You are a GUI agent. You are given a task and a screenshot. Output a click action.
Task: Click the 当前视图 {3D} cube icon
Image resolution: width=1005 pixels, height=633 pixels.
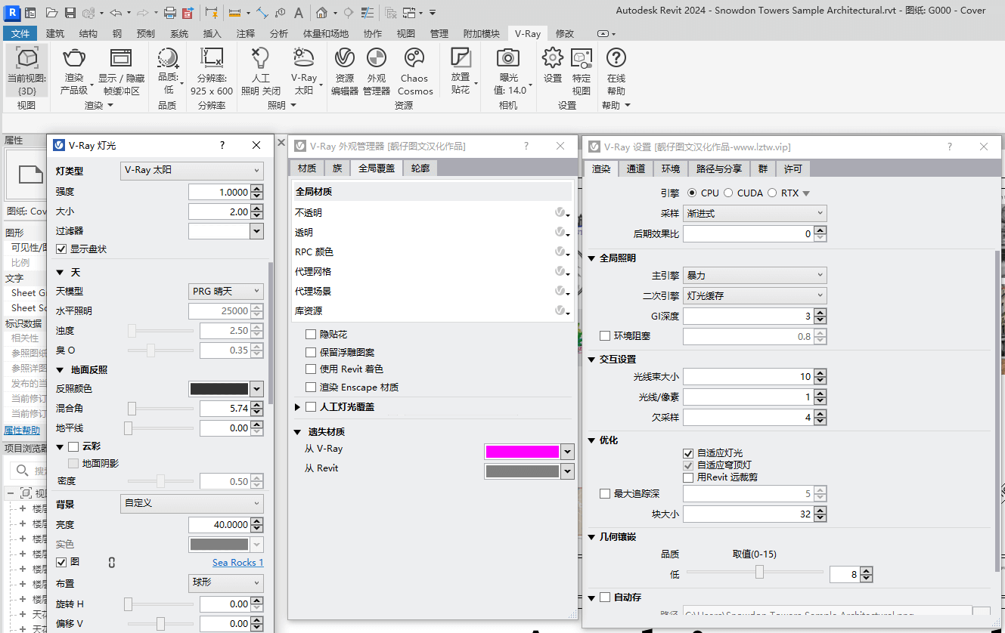[26, 58]
